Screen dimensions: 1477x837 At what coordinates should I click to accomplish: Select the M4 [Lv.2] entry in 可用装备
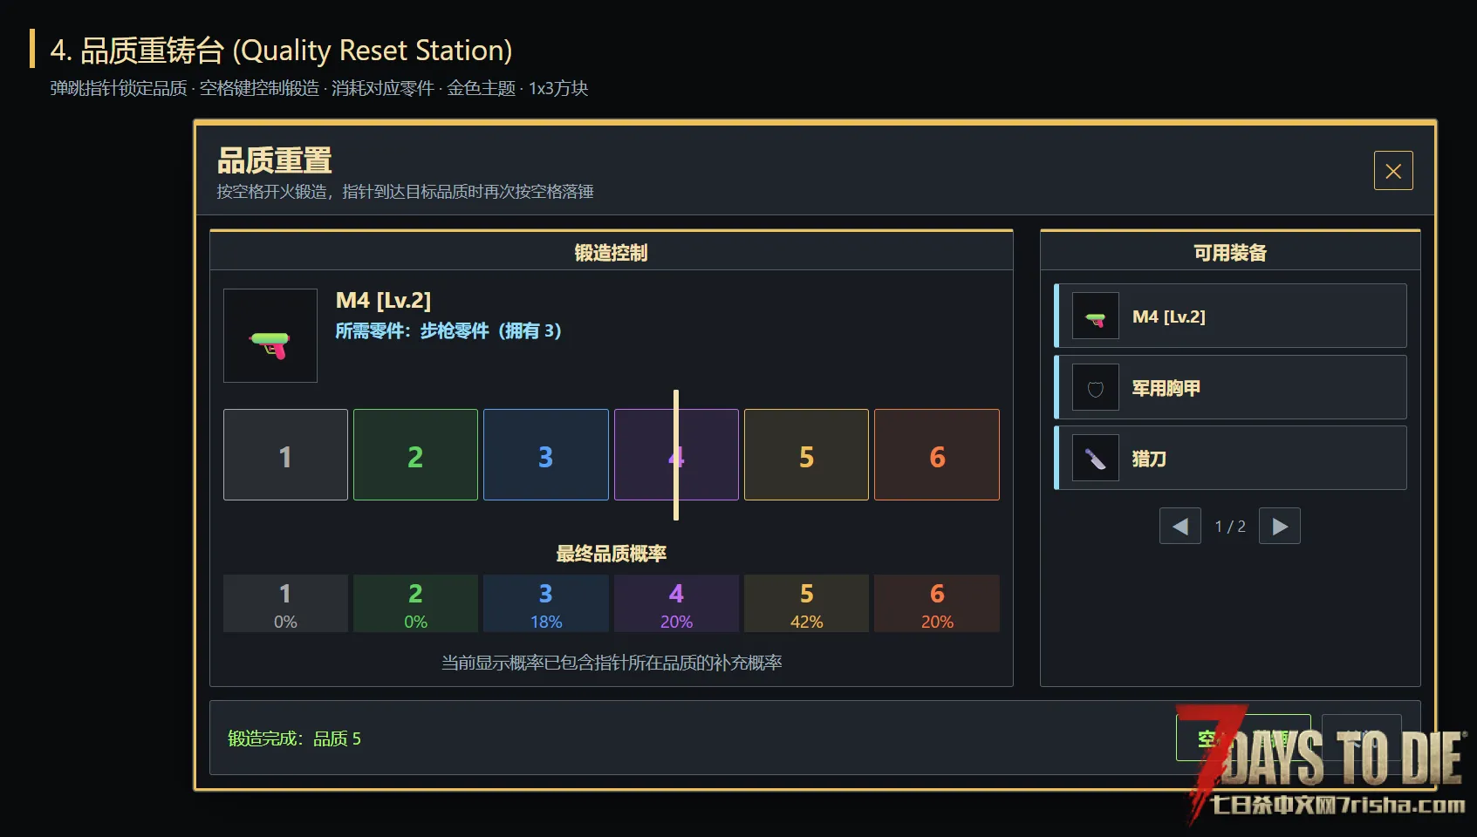1231,316
